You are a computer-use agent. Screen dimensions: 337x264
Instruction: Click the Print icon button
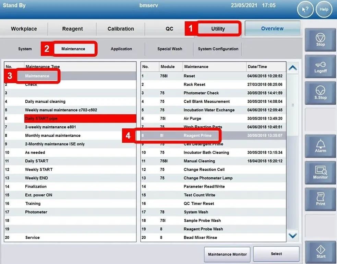tap(320, 199)
